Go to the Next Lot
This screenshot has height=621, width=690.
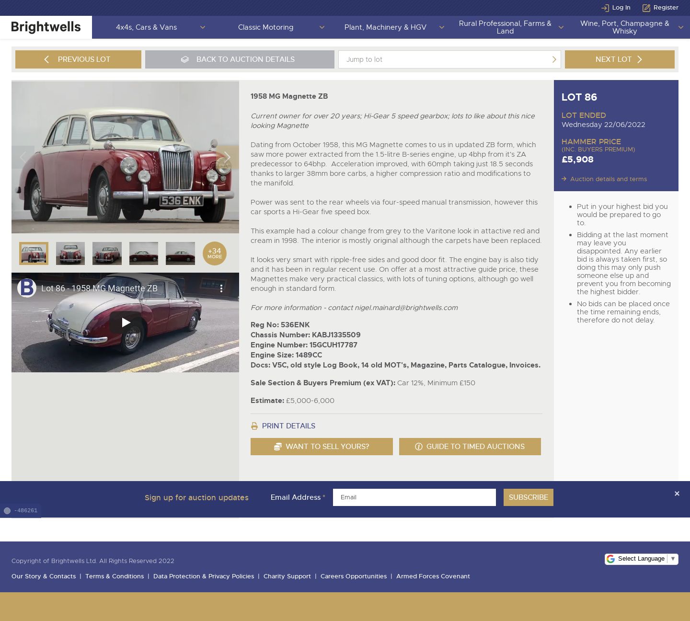(620, 59)
